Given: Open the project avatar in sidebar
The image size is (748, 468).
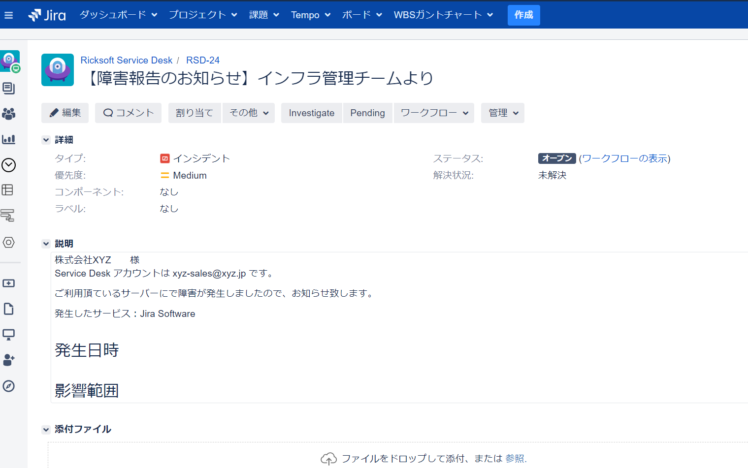Looking at the screenshot, I should (x=9, y=61).
